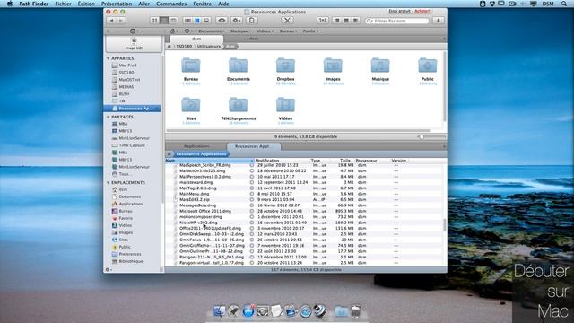The height and width of the screenshot is (323, 574).
Task: Toggle the bottom shelf pane button
Action: 206,21
